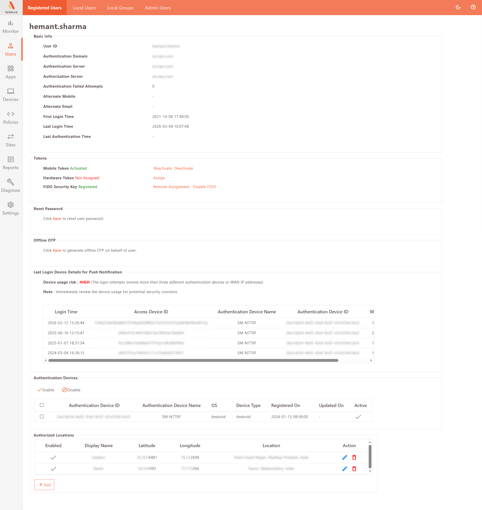Add a new authorized location
The width and height of the screenshot is (482, 510).
tap(44, 485)
